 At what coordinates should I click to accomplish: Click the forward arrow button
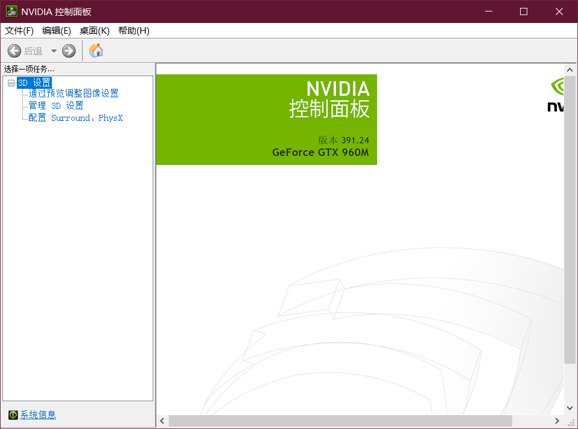[x=69, y=51]
